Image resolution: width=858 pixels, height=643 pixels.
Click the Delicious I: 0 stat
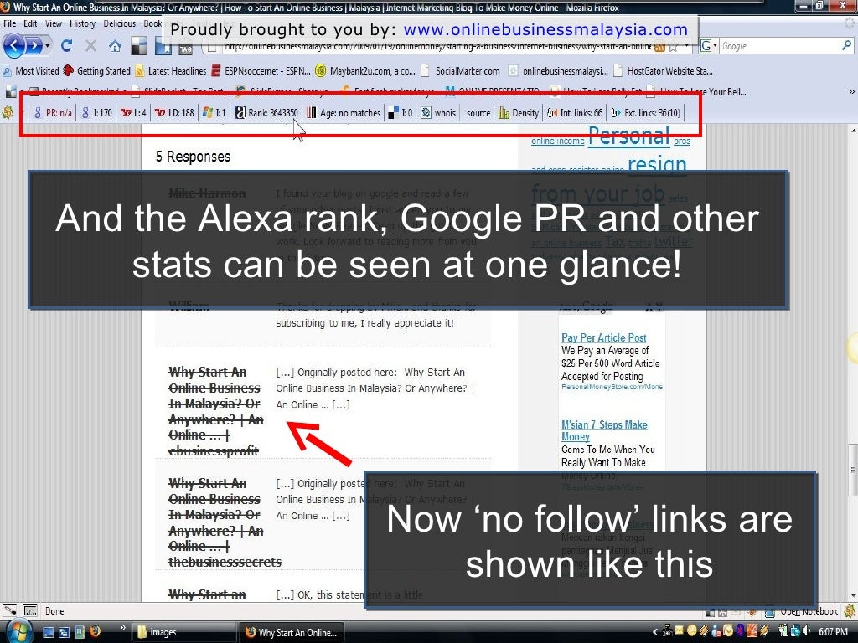click(400, 113)
